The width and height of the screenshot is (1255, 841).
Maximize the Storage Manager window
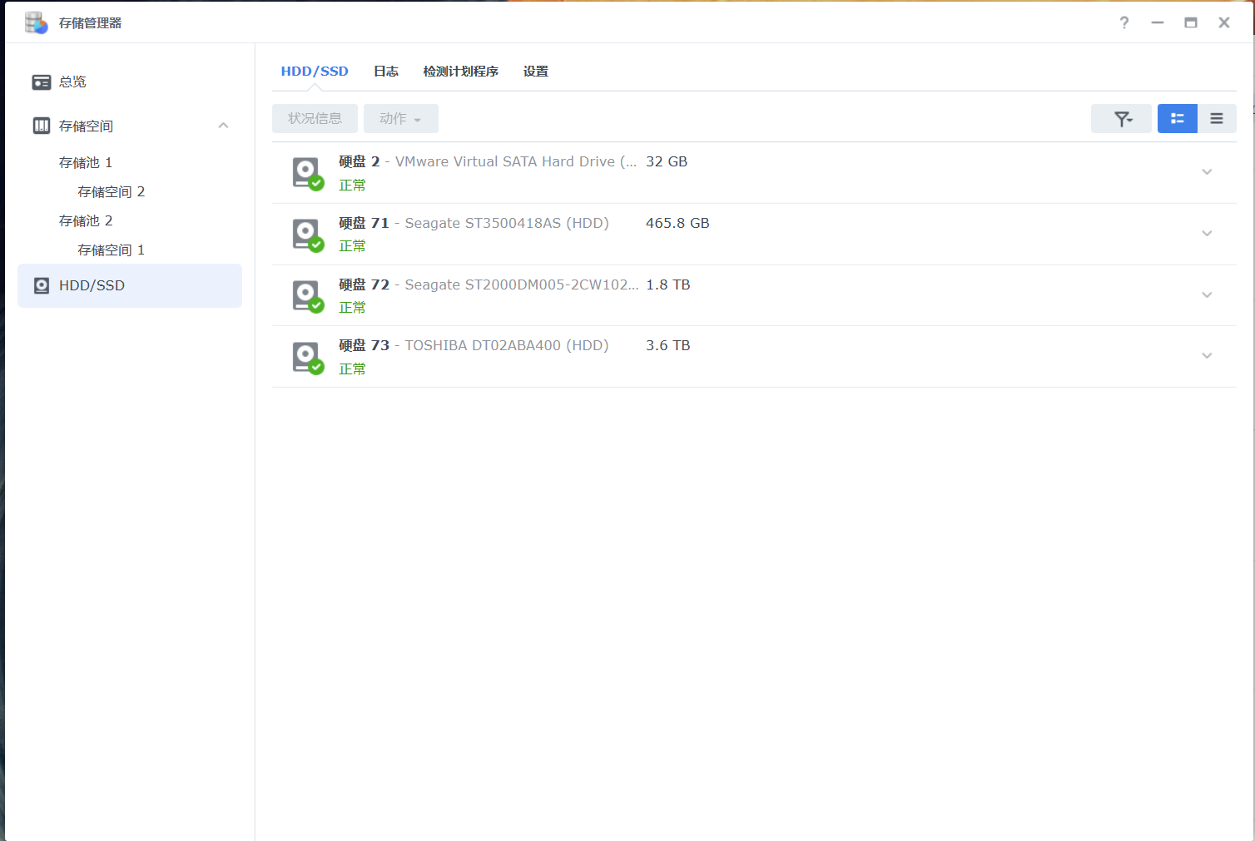tap(1191, 22)
